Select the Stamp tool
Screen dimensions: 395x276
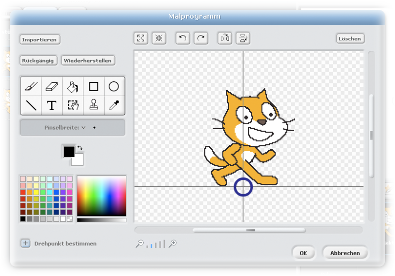(93, 105)
